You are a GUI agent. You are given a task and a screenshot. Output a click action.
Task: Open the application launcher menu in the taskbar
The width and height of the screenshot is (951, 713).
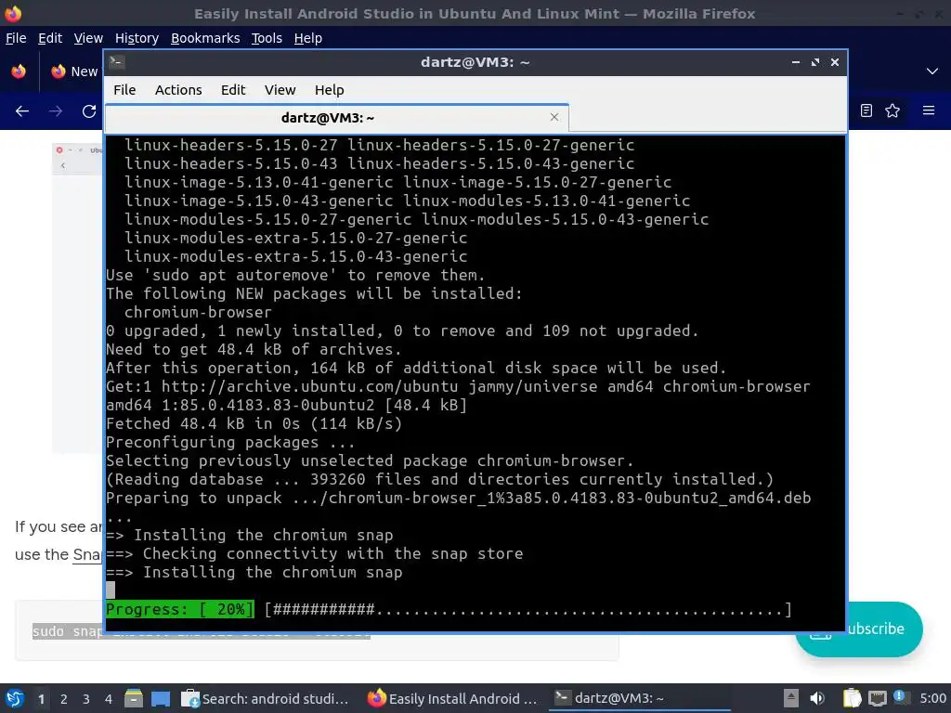15,698
